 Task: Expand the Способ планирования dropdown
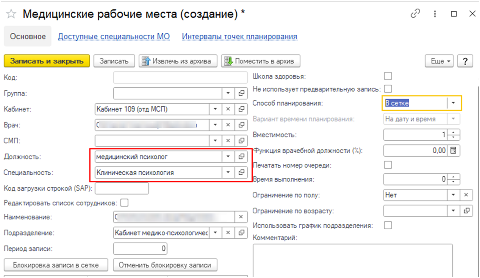pos(453,103)
